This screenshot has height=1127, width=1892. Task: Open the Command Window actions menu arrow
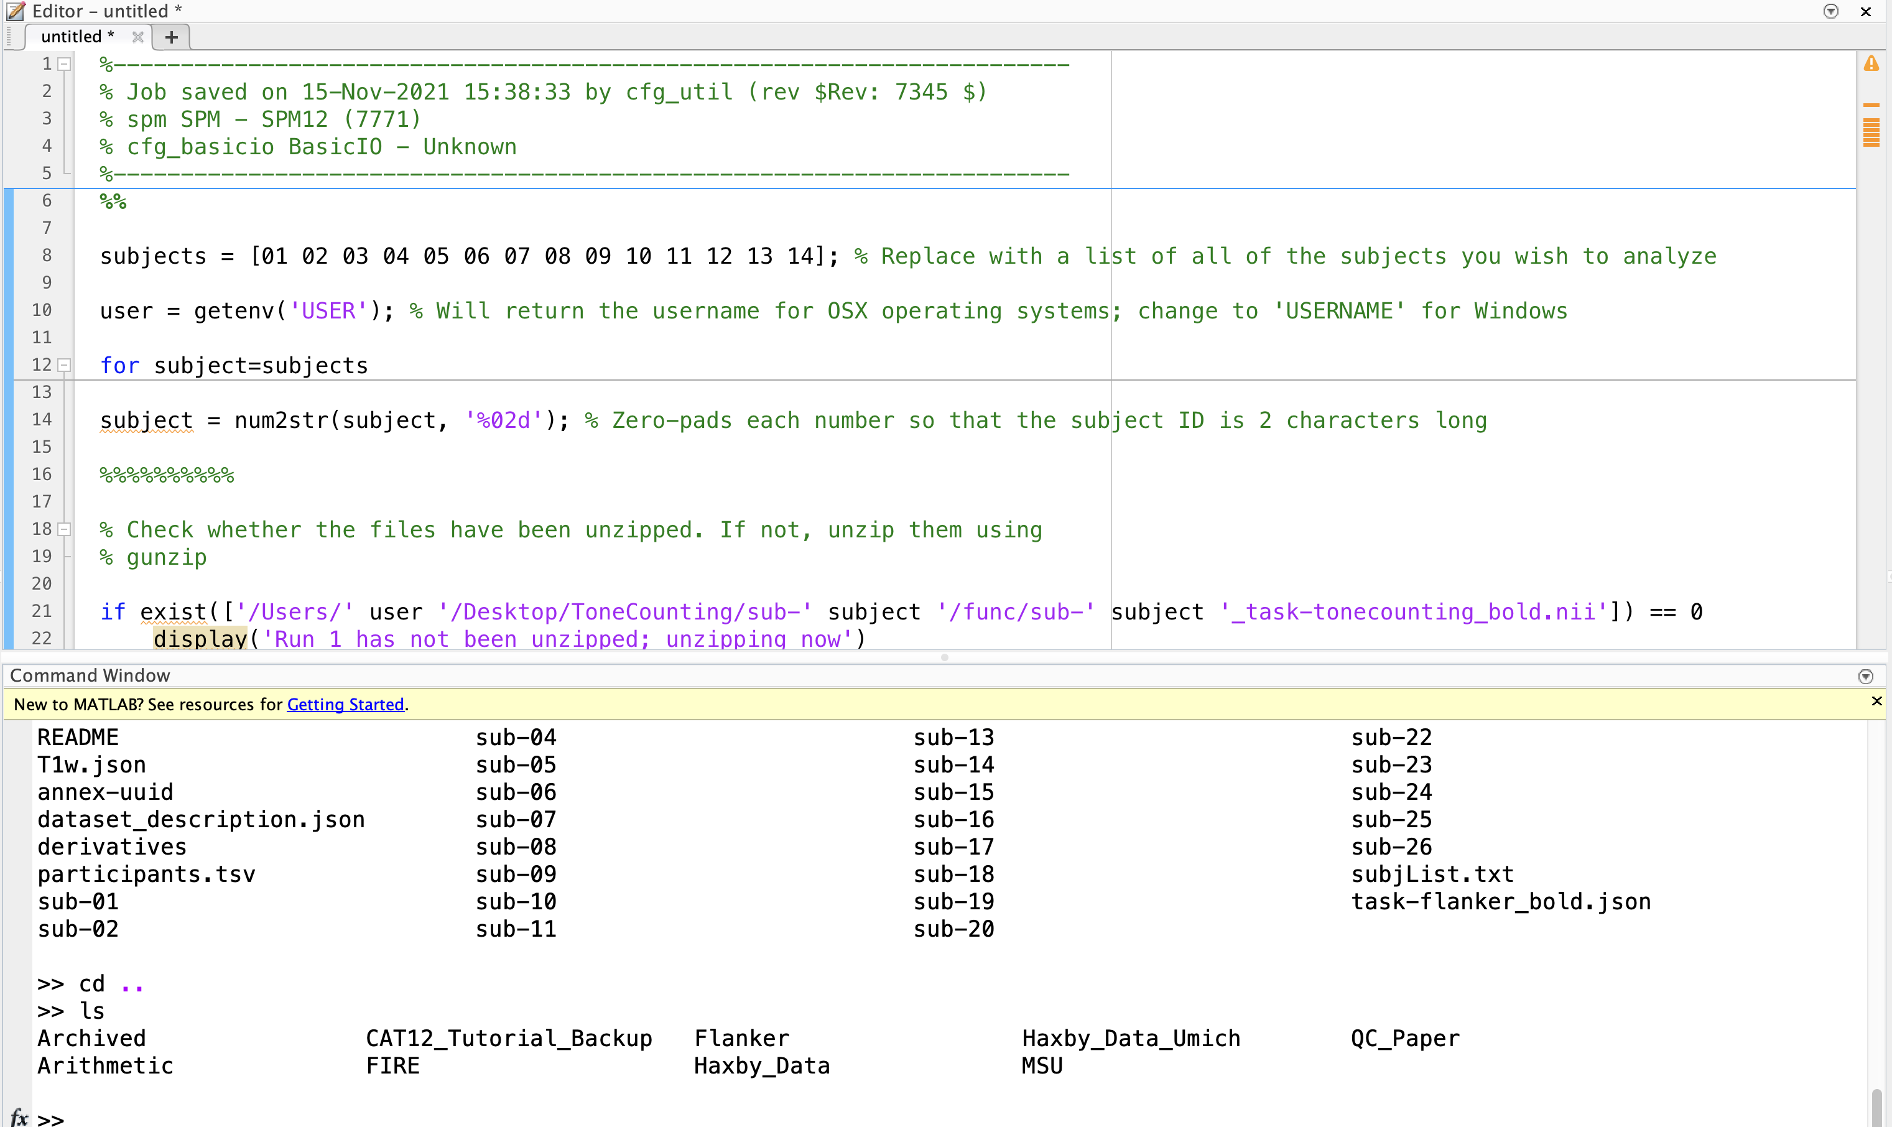click(1865, 676)
